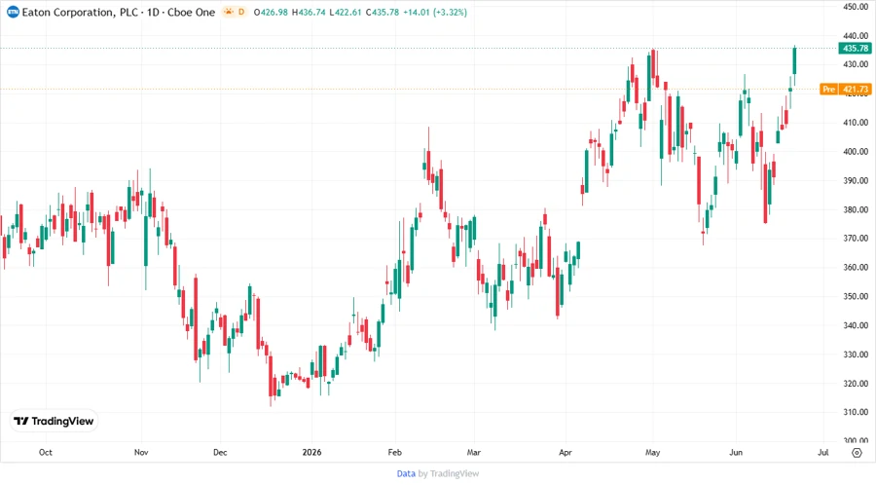Click the 2026 label on the time axis
Viewport: 876px width, 485px height.
311,452
